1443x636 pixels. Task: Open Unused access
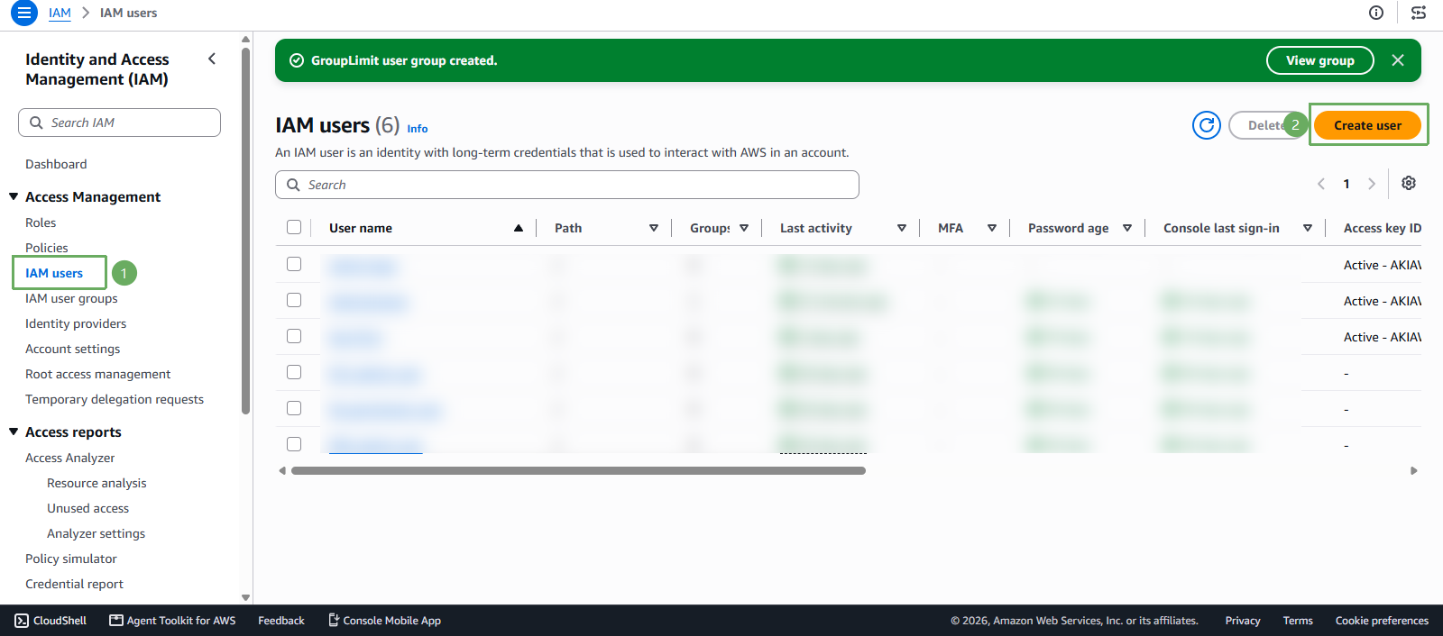(87, 508)
